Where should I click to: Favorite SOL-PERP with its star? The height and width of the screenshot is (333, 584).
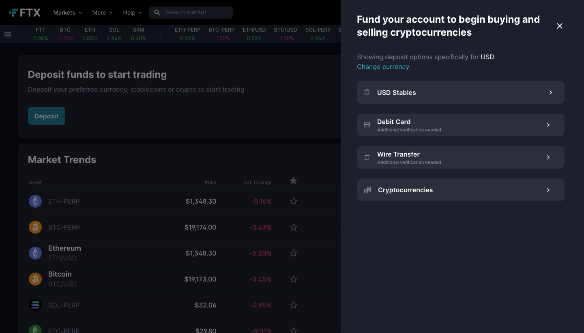coord(294,305)
